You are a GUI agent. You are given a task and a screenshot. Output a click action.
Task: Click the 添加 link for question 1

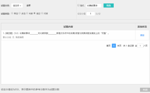(142, 35)
